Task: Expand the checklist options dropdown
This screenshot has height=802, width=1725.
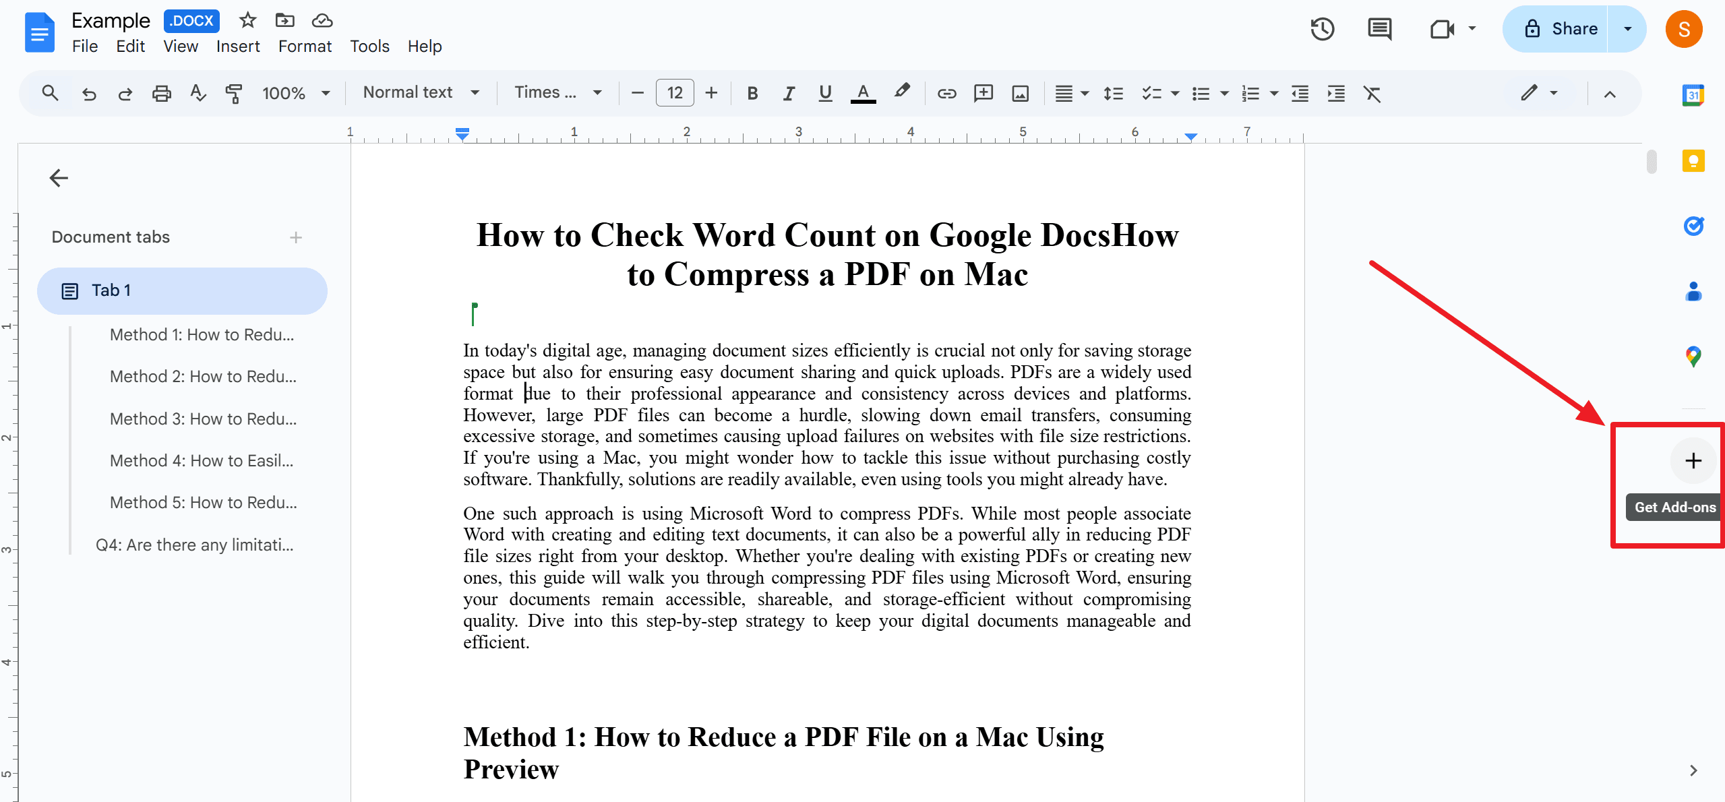Action: pos(1175,94)
